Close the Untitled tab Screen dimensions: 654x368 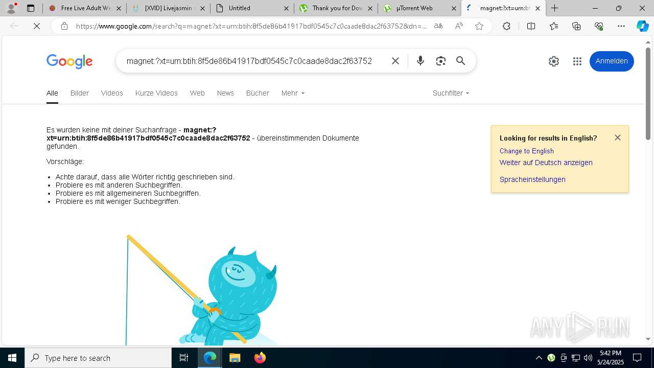pyautogui.click(x=286, y=8)
